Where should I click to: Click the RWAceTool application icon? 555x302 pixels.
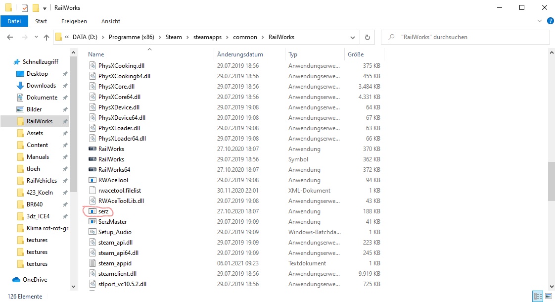92,180
